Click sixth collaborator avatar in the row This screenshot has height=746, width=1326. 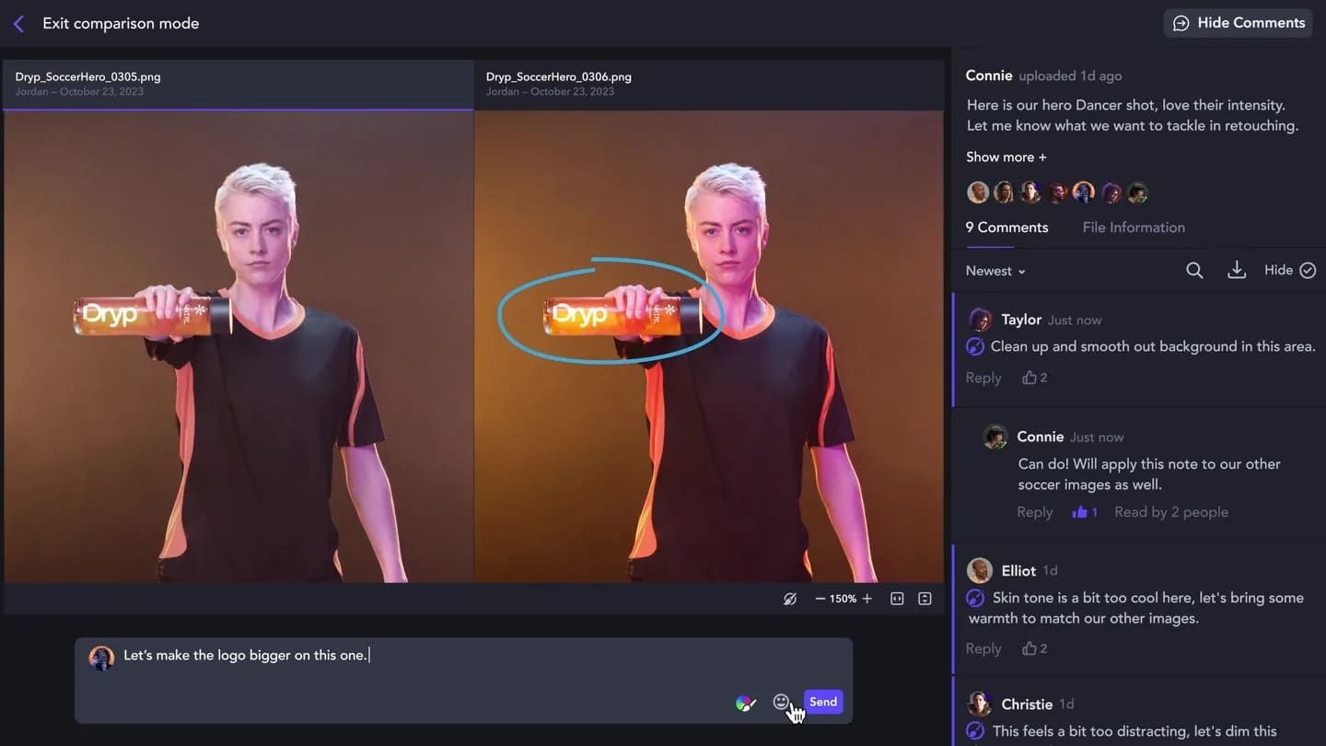1111,192
